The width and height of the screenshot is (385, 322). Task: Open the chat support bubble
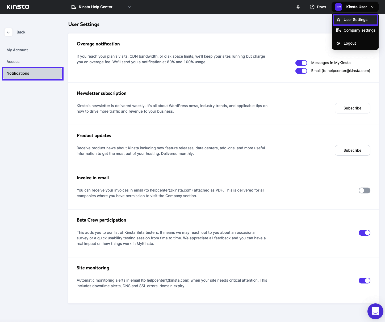click(x=375, y=311)
